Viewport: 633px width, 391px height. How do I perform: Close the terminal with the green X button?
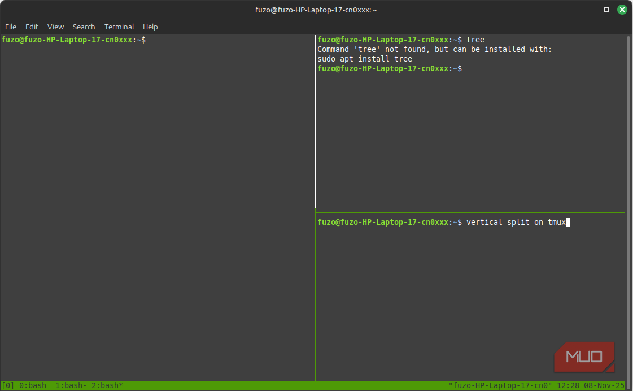[x=622, y=10]
